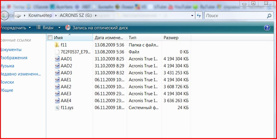
Task: Click Запись на оптический диск
Action: coord(100,28)
